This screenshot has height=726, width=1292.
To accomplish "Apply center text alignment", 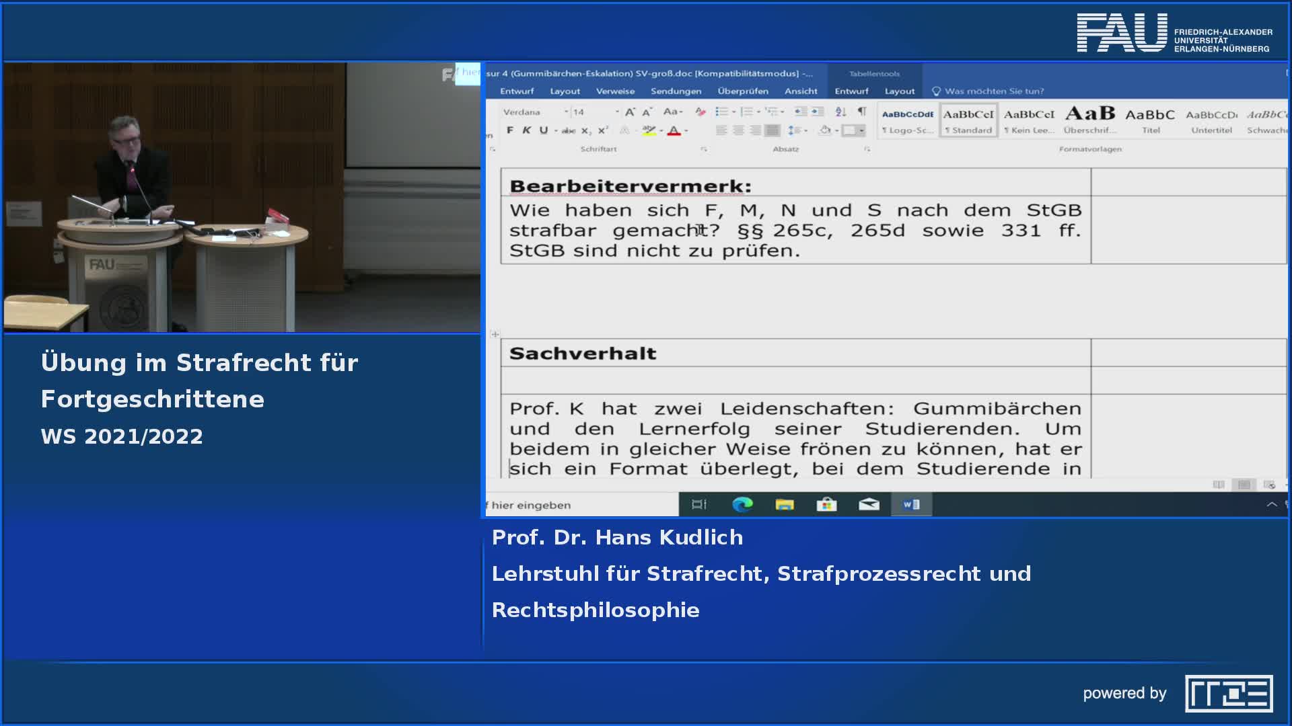I will click(738, 130).
